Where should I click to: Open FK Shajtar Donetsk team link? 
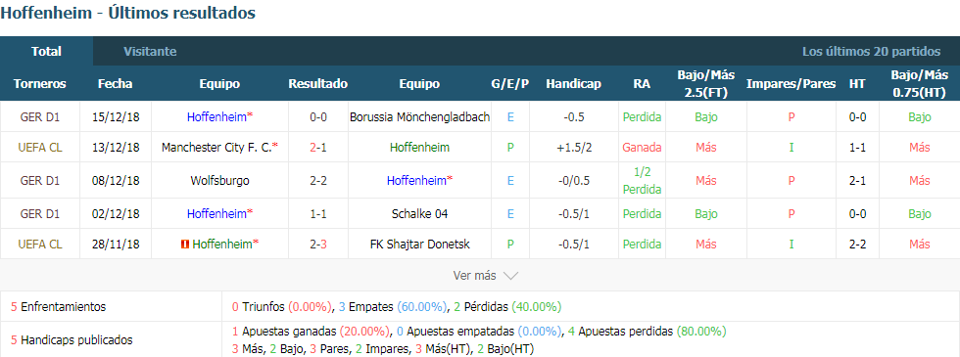(419, 245)
